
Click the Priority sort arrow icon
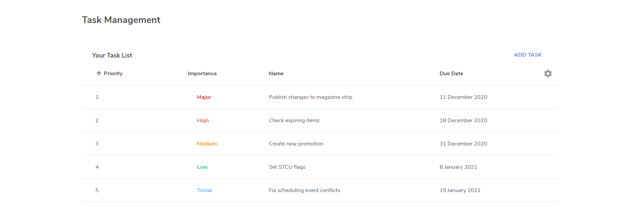[99, 74]
